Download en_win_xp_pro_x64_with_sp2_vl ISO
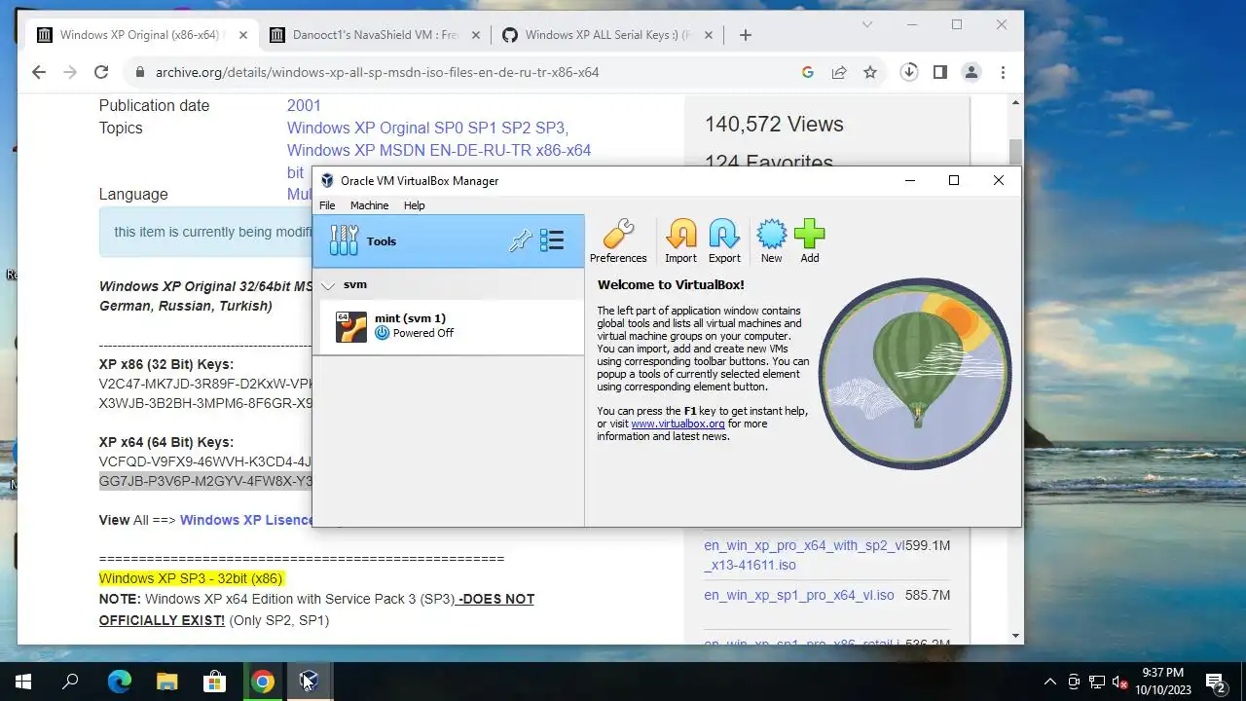The height and width of the screenshot is (701, 1246). click(804, 555)
